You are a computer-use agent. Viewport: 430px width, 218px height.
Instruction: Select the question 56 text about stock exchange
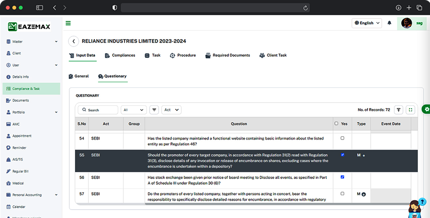coord(237,180)
